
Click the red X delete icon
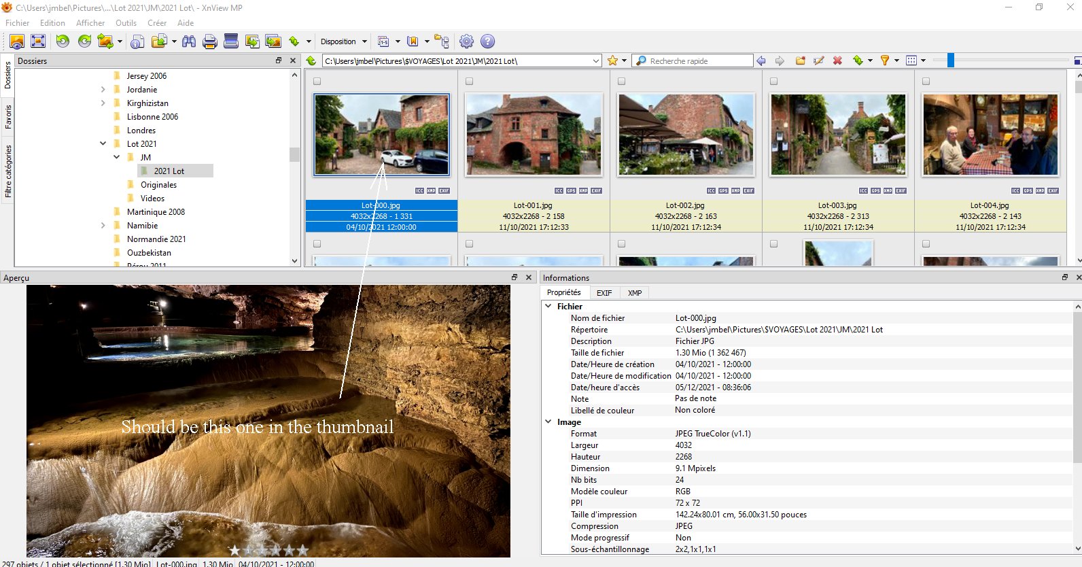837,61
